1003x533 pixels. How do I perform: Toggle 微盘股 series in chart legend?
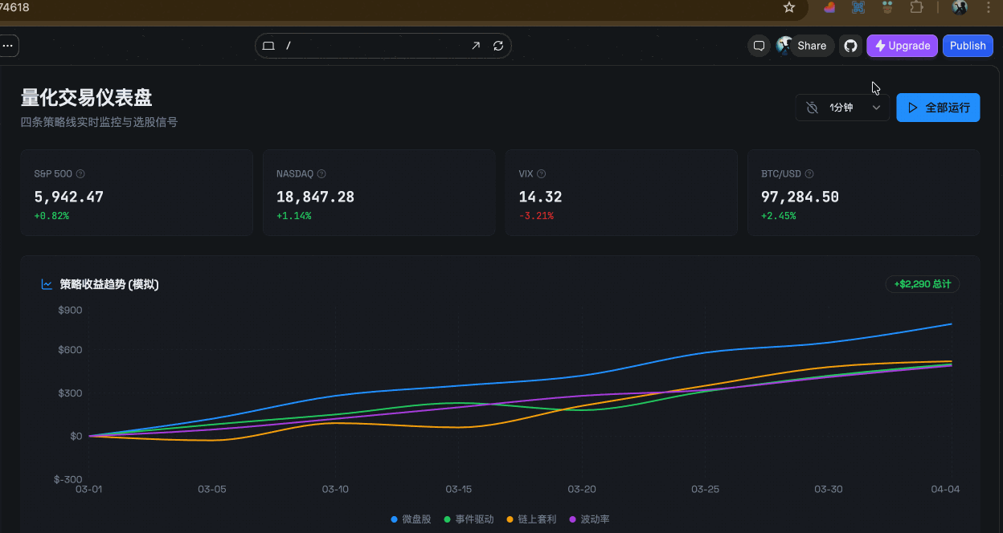411,519
